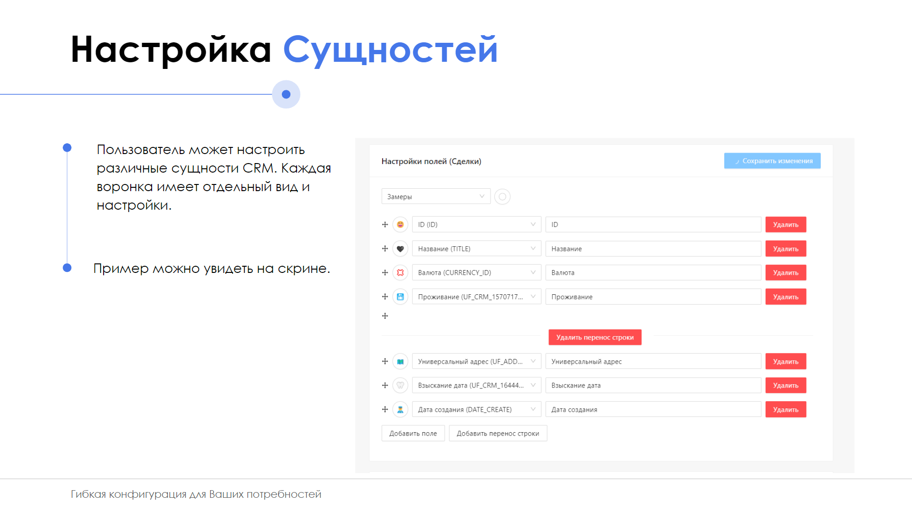The width and height of the screenshot is (912, 513).
Task: Click the Настройки полей (Сделки) heading
Action: click(x=432, y=161)
